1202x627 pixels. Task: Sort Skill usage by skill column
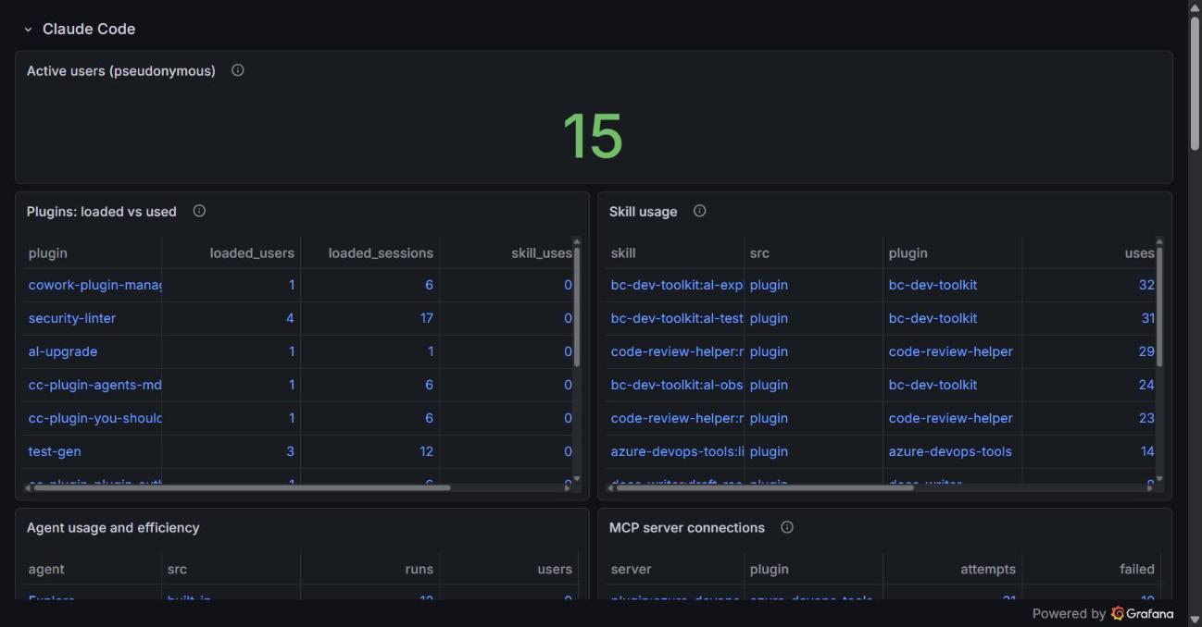point(623,253)
